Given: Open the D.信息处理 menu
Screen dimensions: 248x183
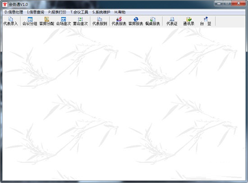Looking at the screenshot, I should tap(14, 12).
